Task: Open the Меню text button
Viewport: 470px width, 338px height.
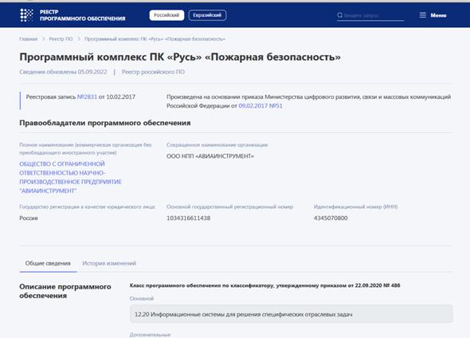Action: 438,15
